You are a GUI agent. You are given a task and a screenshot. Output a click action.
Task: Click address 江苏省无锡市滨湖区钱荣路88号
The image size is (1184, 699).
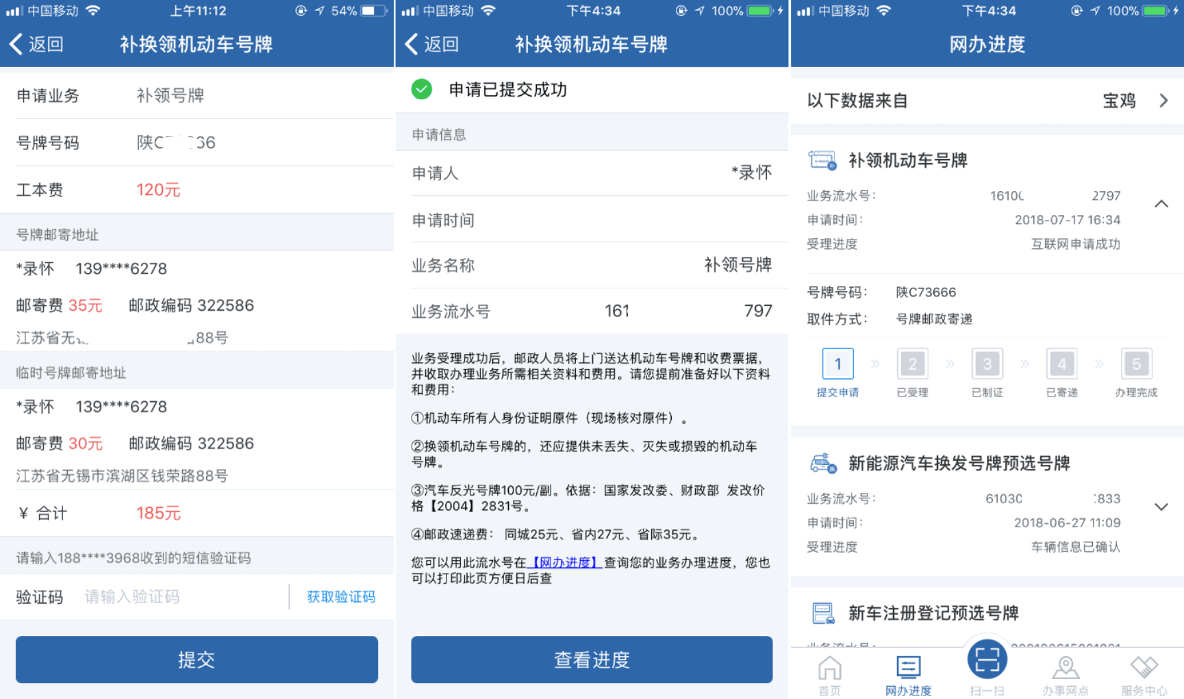[x=122, y=476]
